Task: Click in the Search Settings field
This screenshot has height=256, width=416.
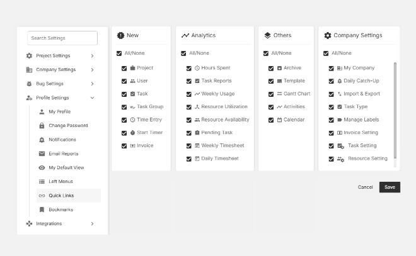Action: [x=62, y=38]
